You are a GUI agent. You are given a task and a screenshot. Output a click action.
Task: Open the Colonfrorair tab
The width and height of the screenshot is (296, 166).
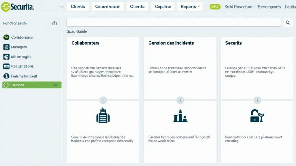pos(108,7)
